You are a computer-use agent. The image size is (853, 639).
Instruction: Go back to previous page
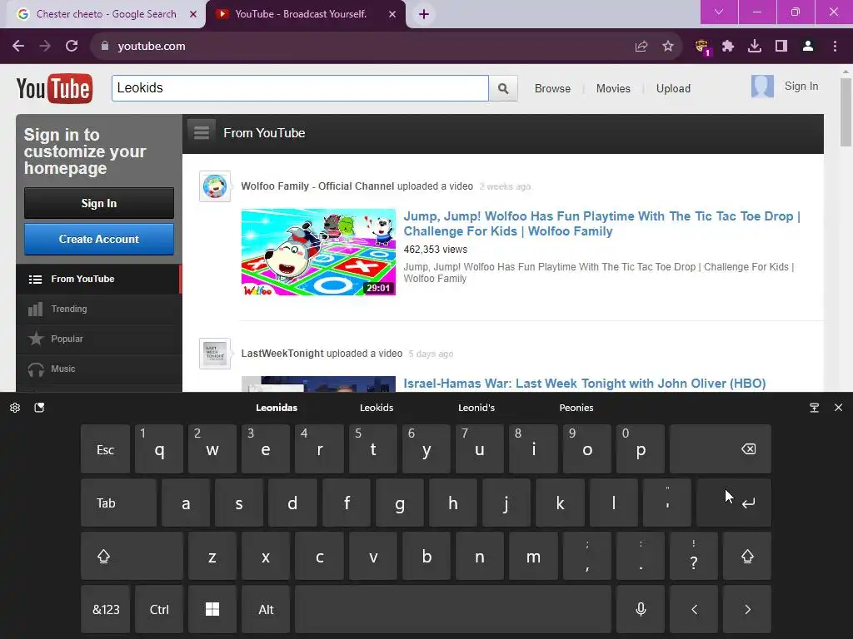[18, 47]
